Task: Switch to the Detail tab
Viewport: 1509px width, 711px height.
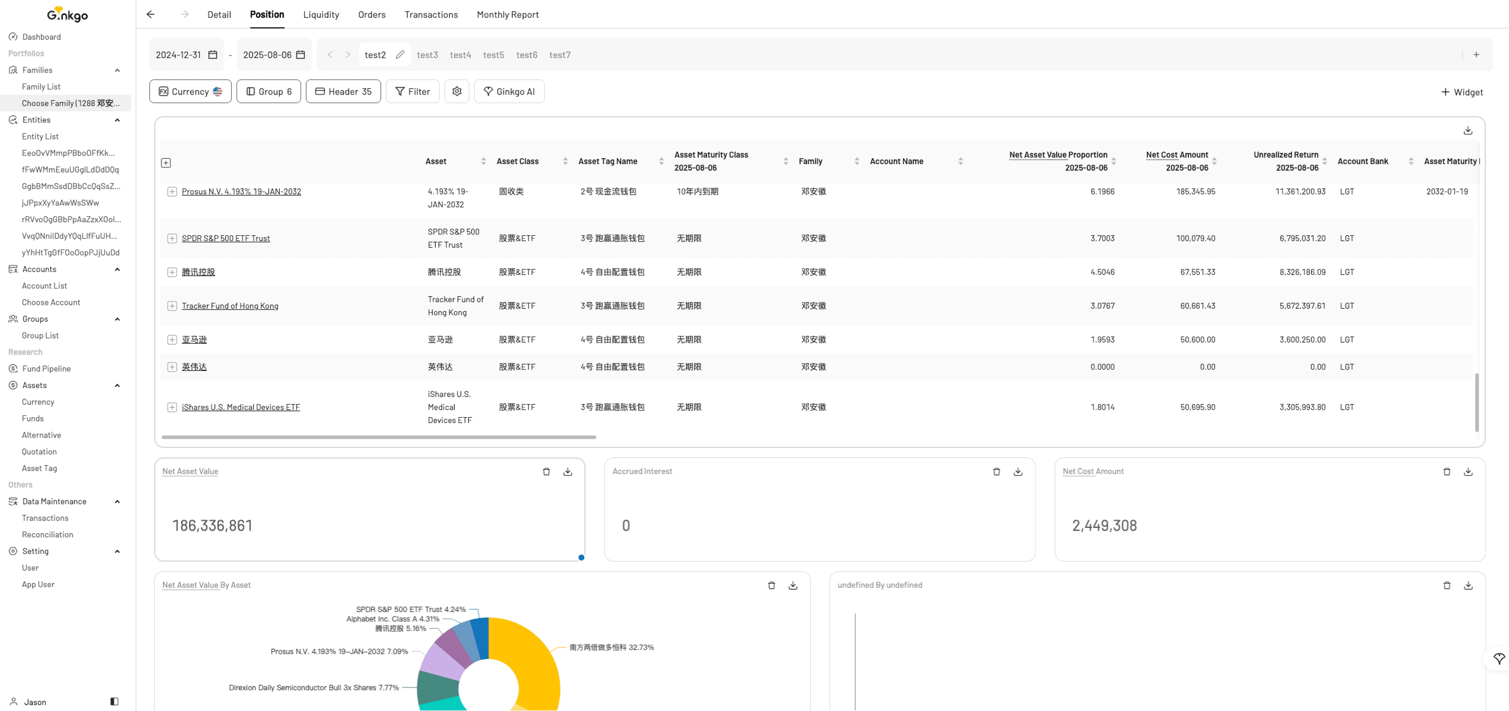Action: (219, 15)
